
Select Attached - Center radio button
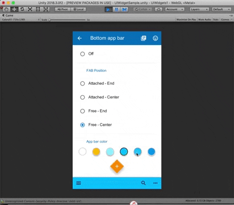pyautogui.click(x=82, y=97)
